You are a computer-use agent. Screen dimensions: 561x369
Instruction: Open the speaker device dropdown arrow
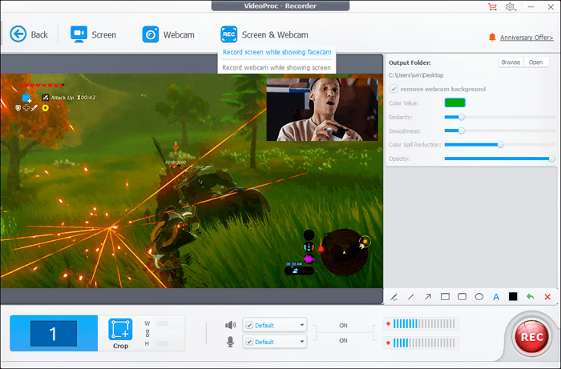(x=301, y=325)
